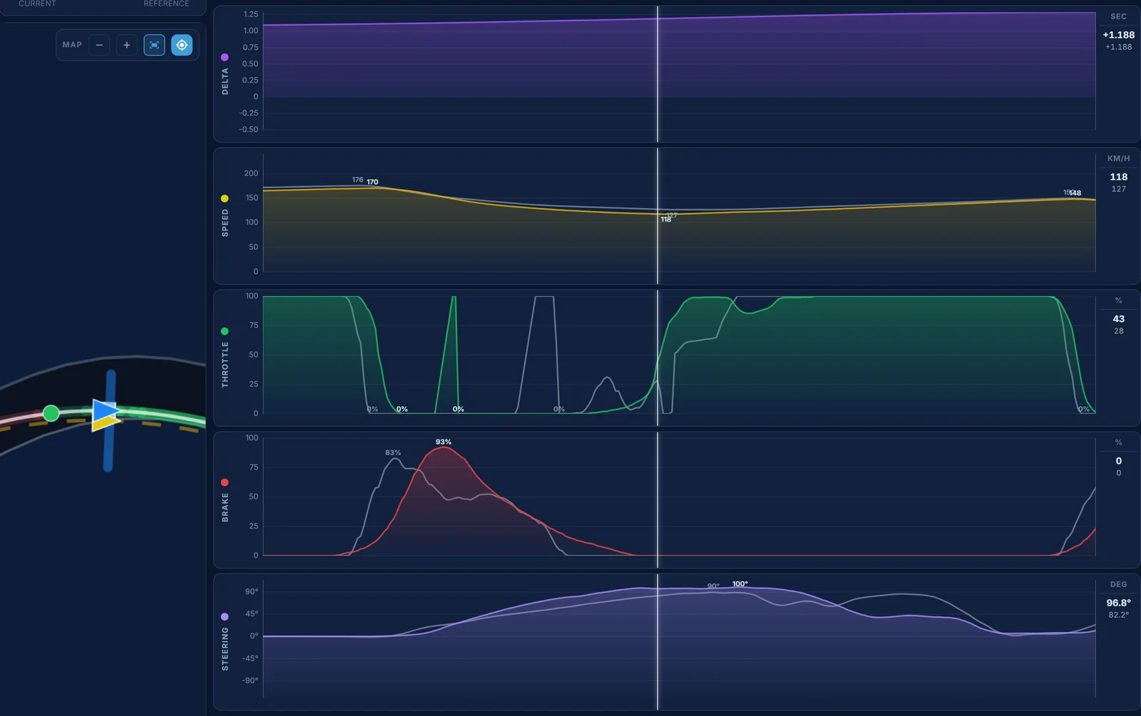
Task: Click the 100° steering peak label
Action: (740, 583)
